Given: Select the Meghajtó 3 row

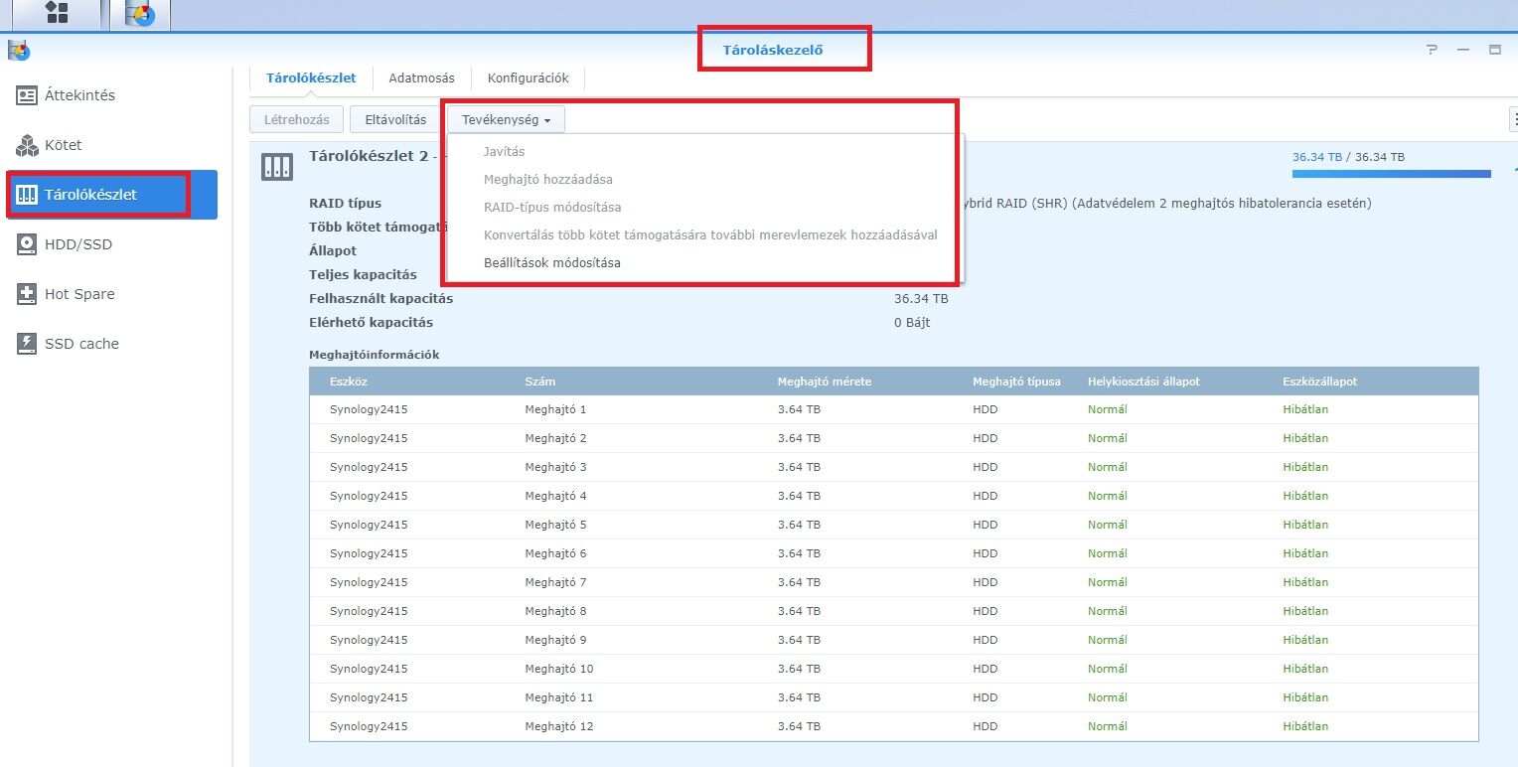Looking at the screenshot, I should 894,467.
